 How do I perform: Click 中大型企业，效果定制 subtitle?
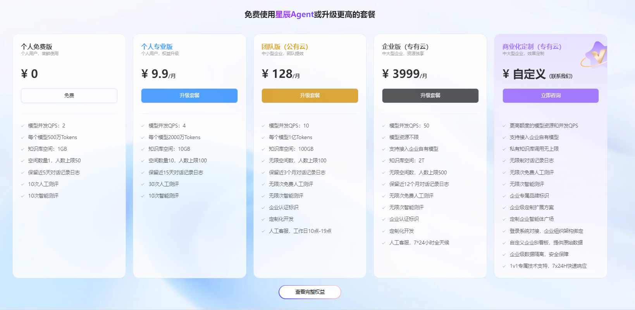pyautogui.click(x=523, y=53)
